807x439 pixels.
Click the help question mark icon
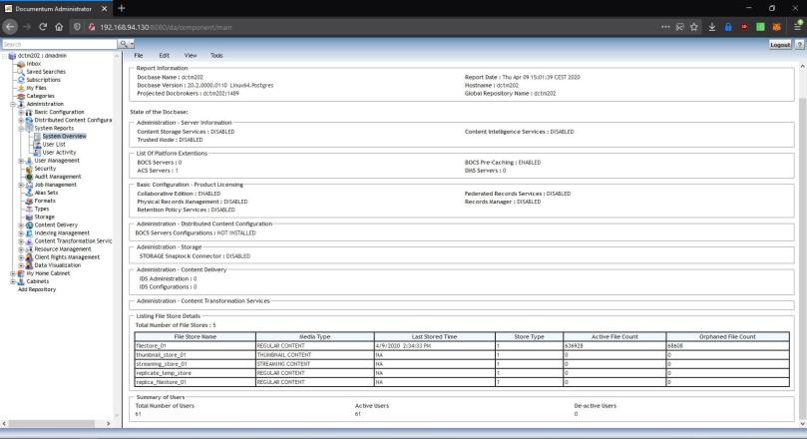(x=801, y=45)
